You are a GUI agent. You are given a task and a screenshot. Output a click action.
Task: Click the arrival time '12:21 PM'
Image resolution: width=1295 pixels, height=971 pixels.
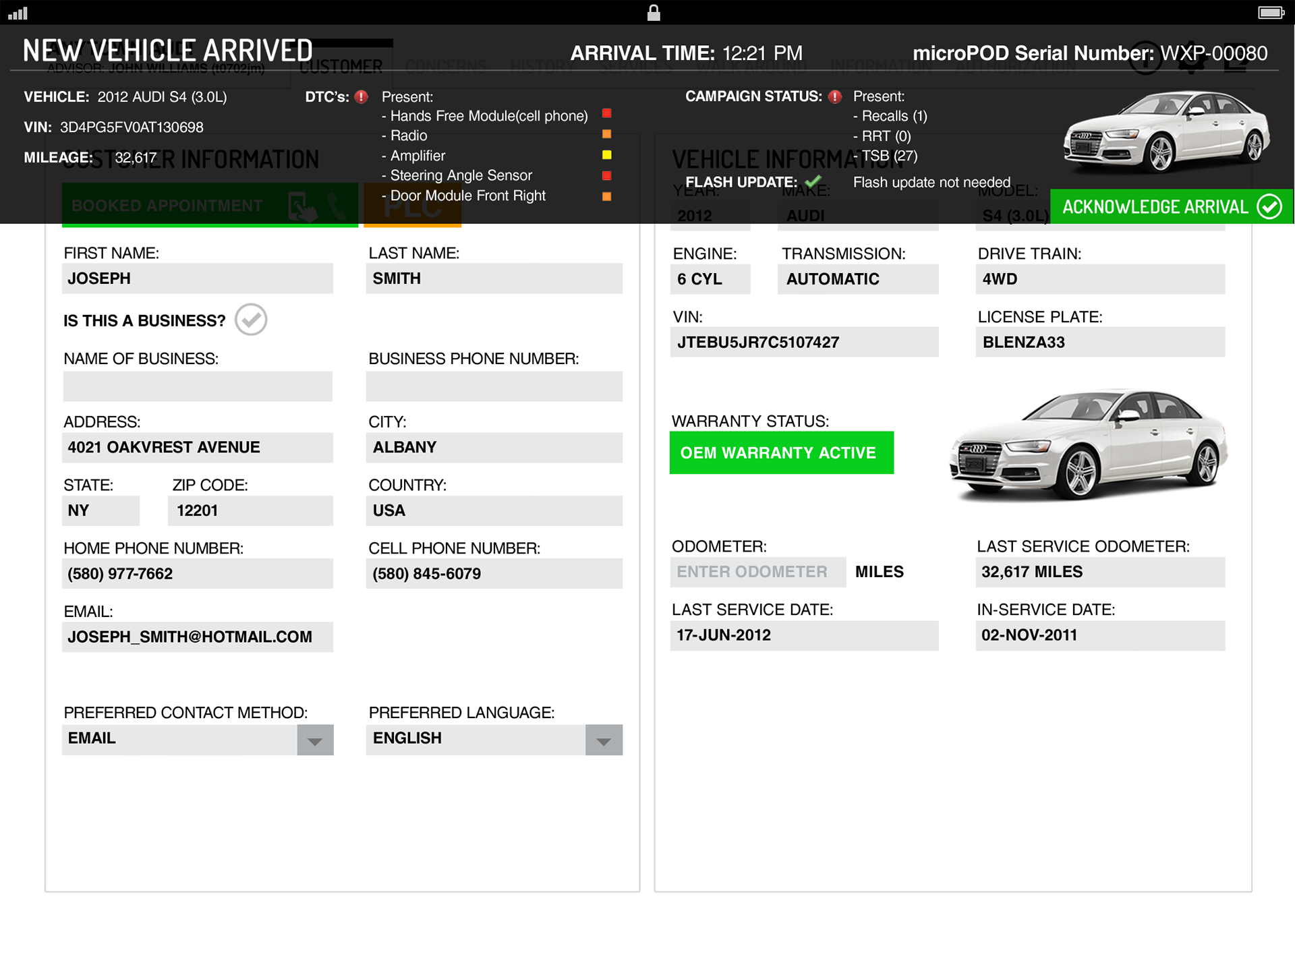(x=763, y=53)
